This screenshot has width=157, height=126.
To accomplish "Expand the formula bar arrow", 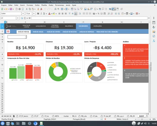I will [x=149, y=18].
